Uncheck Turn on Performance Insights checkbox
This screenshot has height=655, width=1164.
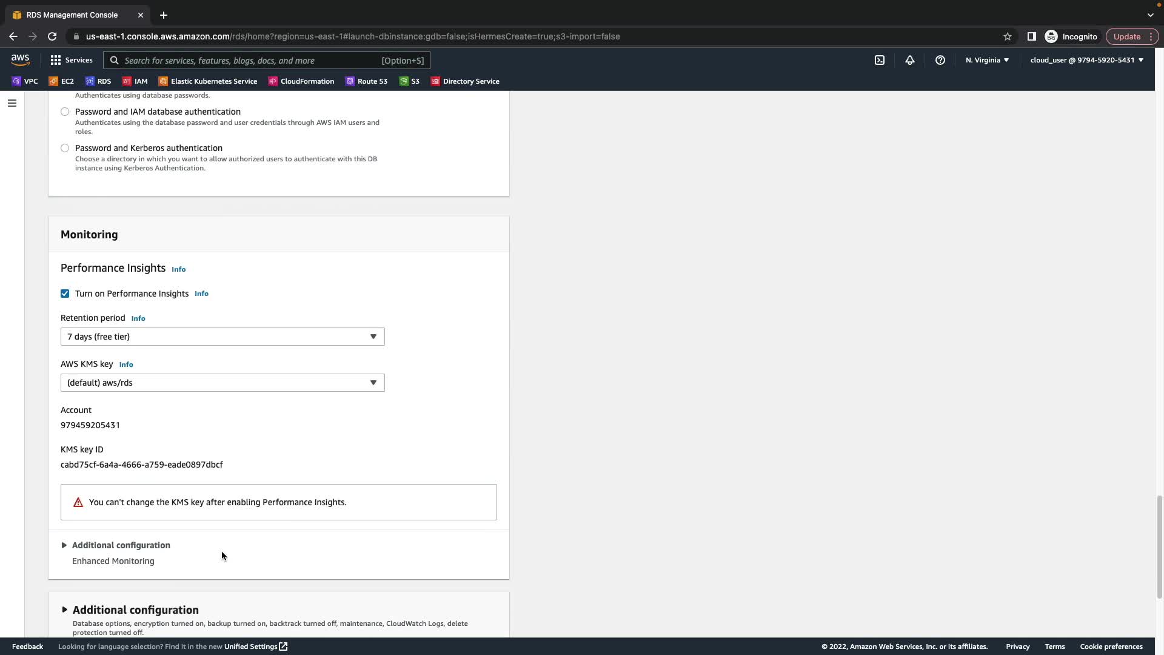point(65,294)
